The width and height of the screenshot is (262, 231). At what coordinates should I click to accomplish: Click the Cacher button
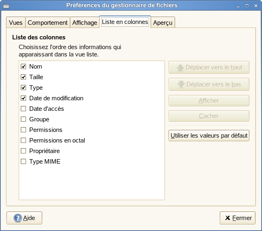[x=209, y=116]
